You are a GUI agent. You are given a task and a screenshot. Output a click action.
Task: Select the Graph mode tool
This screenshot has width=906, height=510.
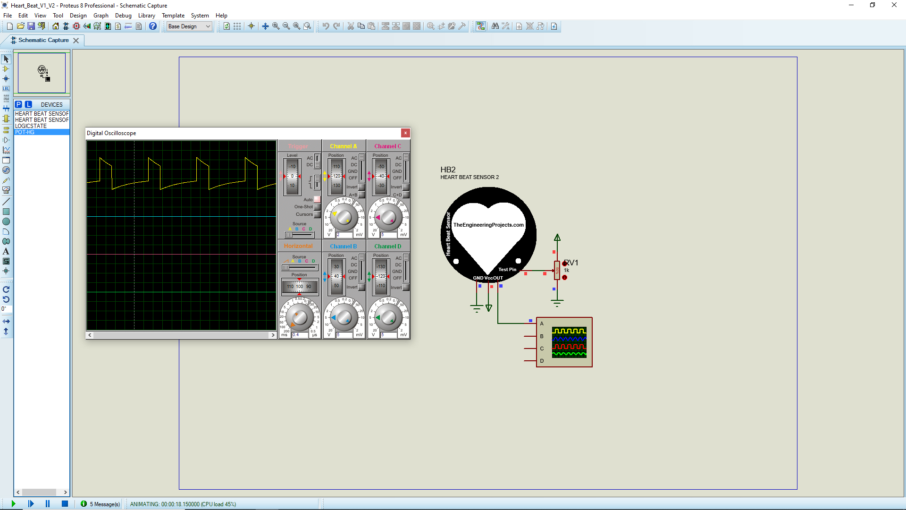(6, 150)
